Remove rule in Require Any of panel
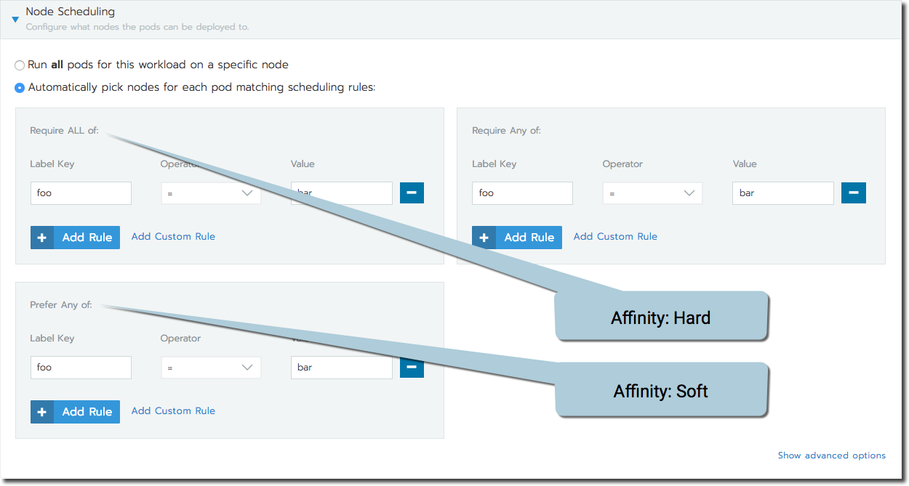The width and height of the screenshot is (909, 486). (x=853, y=193)
